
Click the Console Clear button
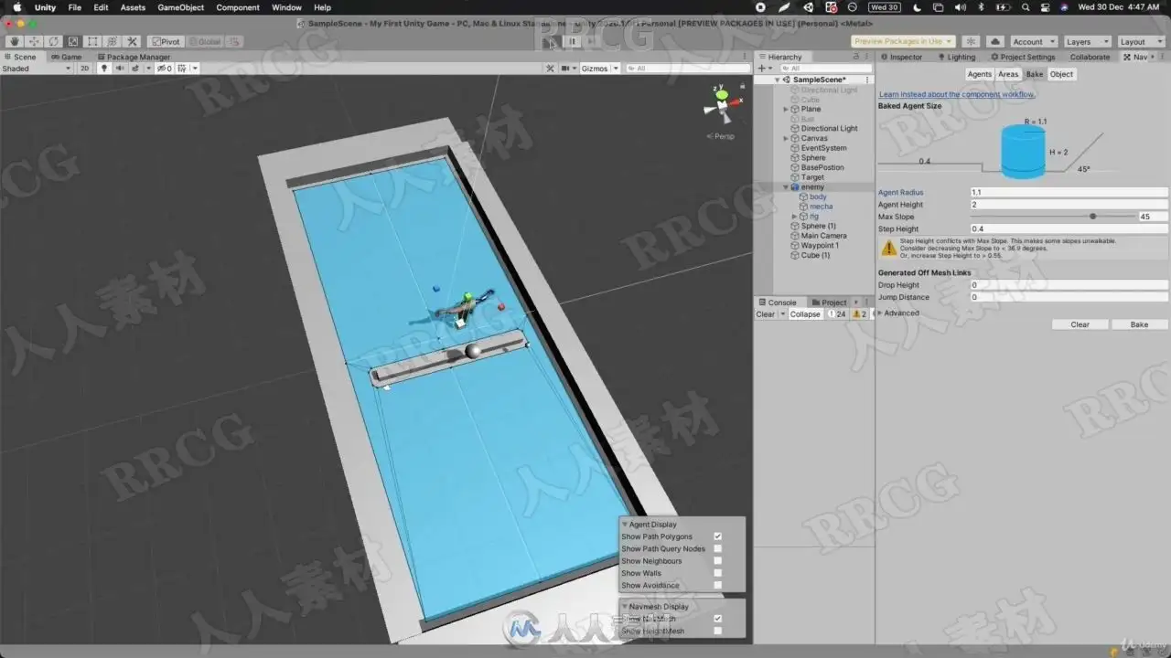[x=766, y=313]
